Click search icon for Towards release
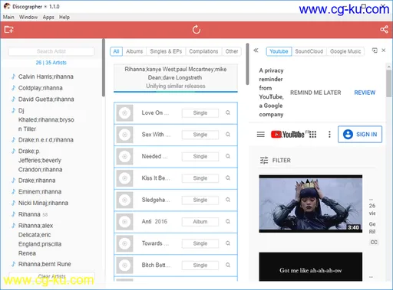 (x=228, y=243)
